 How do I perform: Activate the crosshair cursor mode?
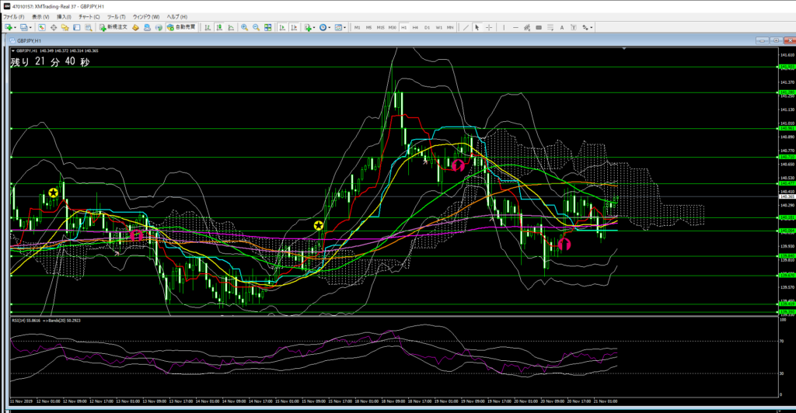[489, 27]
